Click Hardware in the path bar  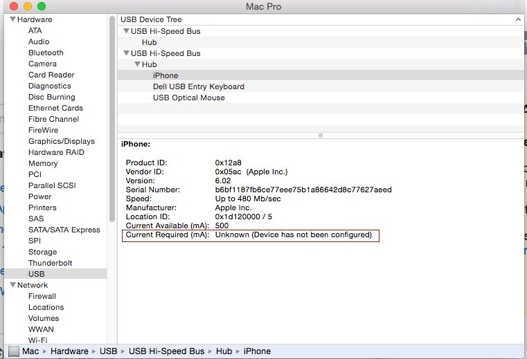click(69, 351)
